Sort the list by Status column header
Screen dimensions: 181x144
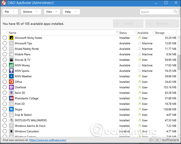point(127,33)
